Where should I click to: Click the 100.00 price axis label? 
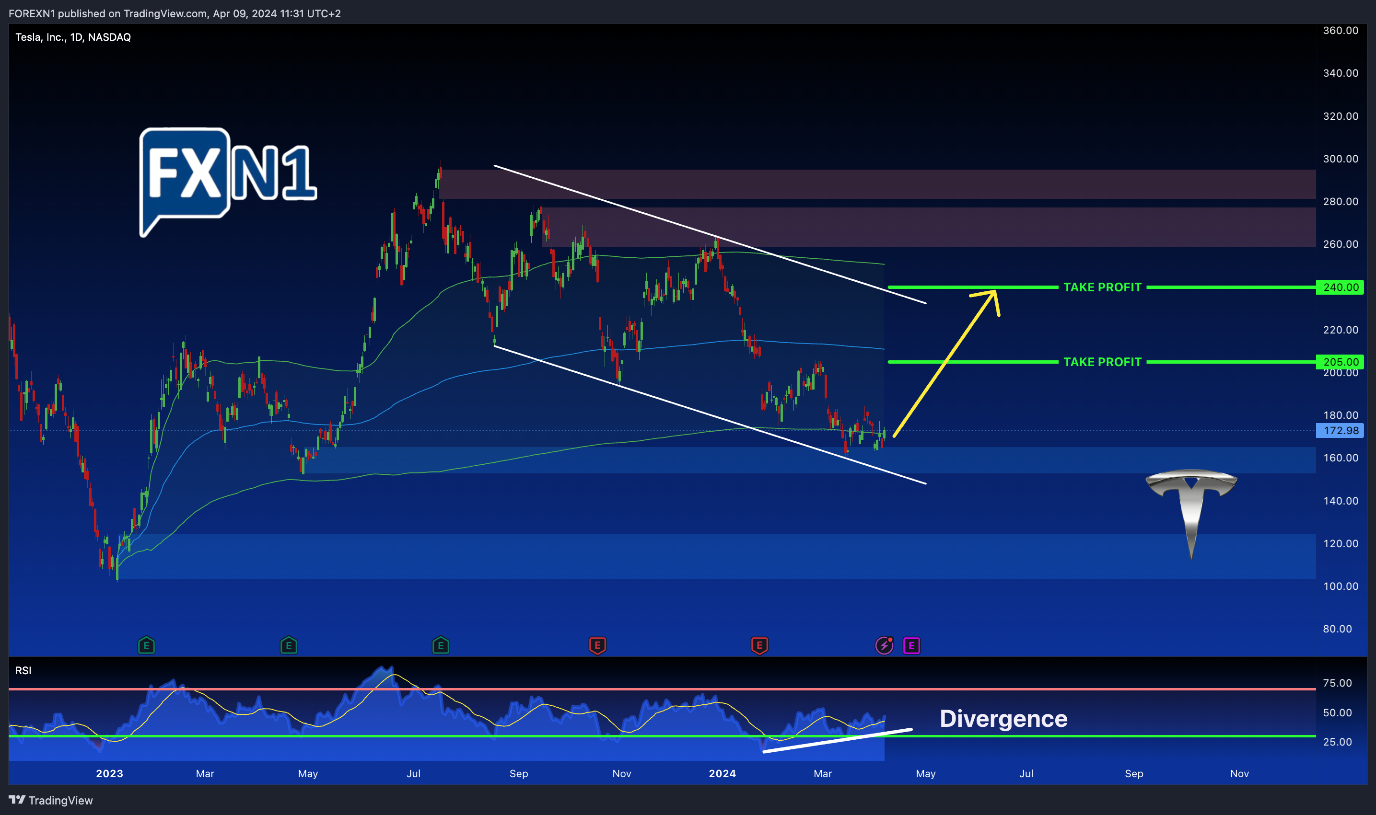click(1340, 586)
